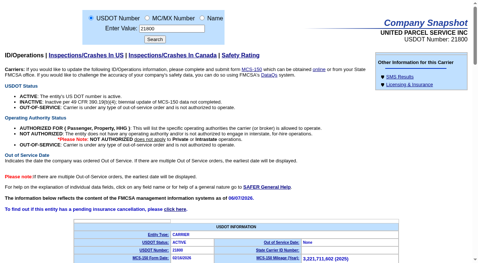Open Inspections/Crashes In Canada section
The height and width of the screenshot is (263, 478).
tap(173, 55)
